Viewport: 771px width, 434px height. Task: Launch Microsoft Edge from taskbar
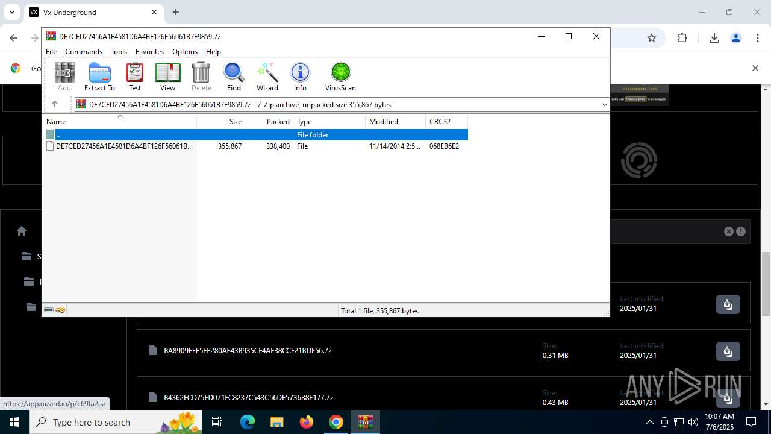point(248,422)
